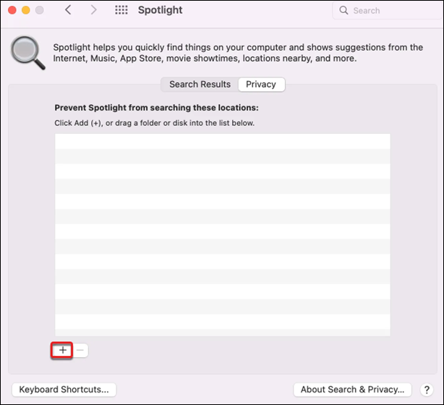444x405 pixels.
Task: Open Keyboard Shortcuts… settings
Action: [x=64, y=390]
